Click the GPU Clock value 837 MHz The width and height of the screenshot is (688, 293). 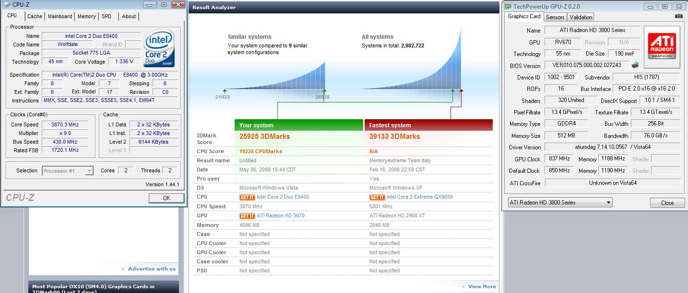559,159
